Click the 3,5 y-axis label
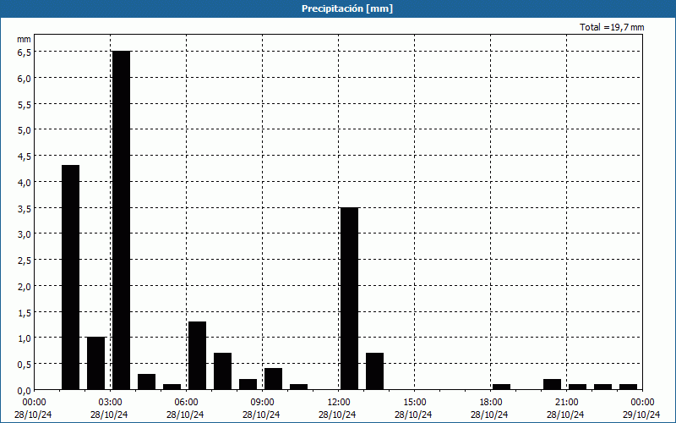This screenshot has width=676, height=423. tap(24, 208)
